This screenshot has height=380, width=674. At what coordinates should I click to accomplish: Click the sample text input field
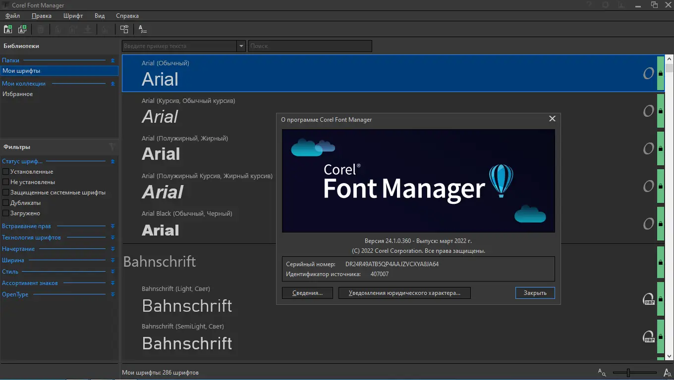[x=180, y=46]
